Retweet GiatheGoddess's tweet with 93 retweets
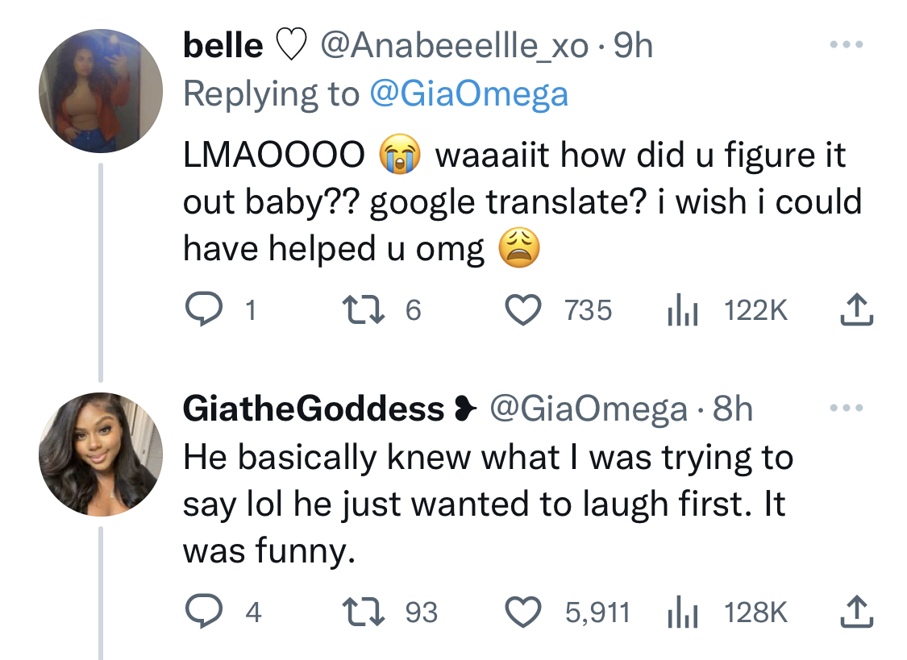The height and width of the screenshot is (660, 907). point(364,612)
